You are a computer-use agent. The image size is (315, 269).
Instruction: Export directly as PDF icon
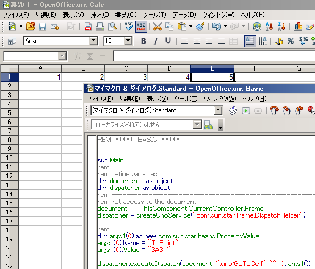88,27
